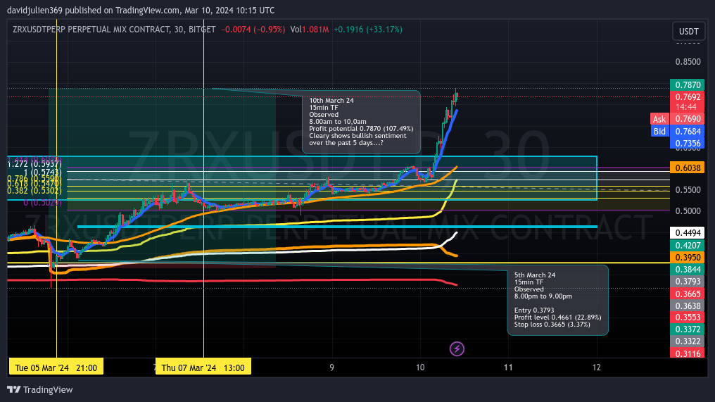
Task: Select the 0.3372 green price label
Action: [688, 329]
